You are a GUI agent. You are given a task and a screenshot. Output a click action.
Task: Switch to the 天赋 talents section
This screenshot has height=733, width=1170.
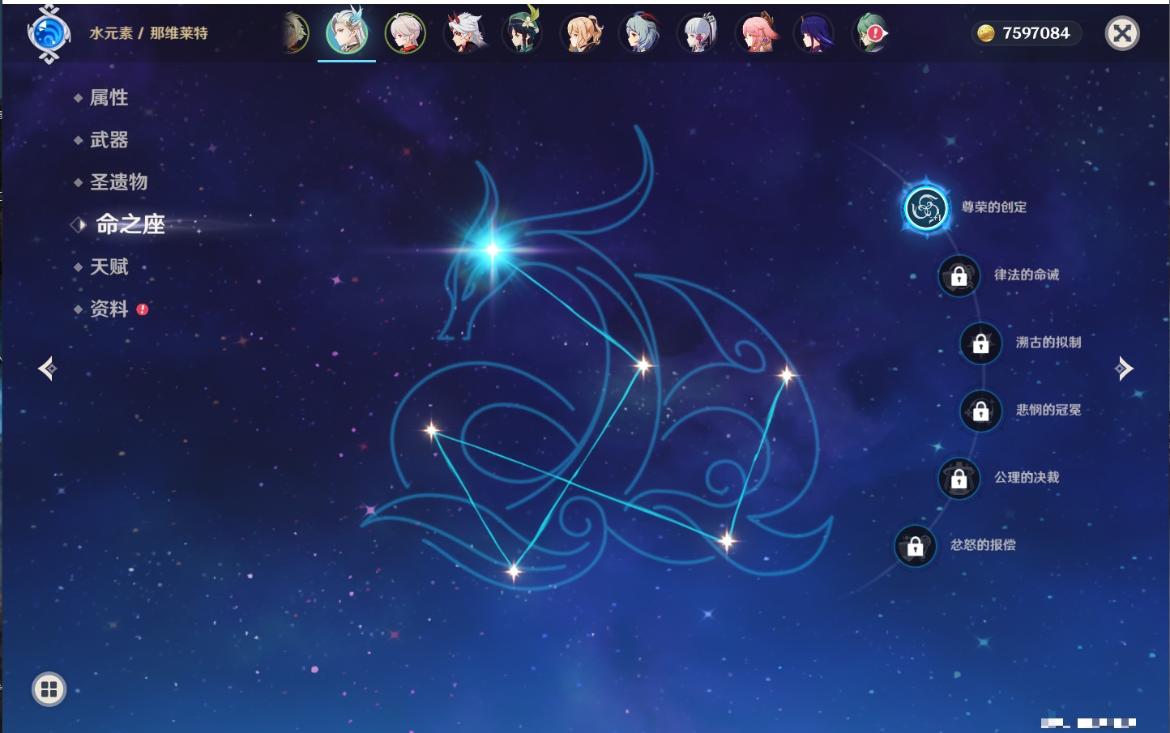109,266
